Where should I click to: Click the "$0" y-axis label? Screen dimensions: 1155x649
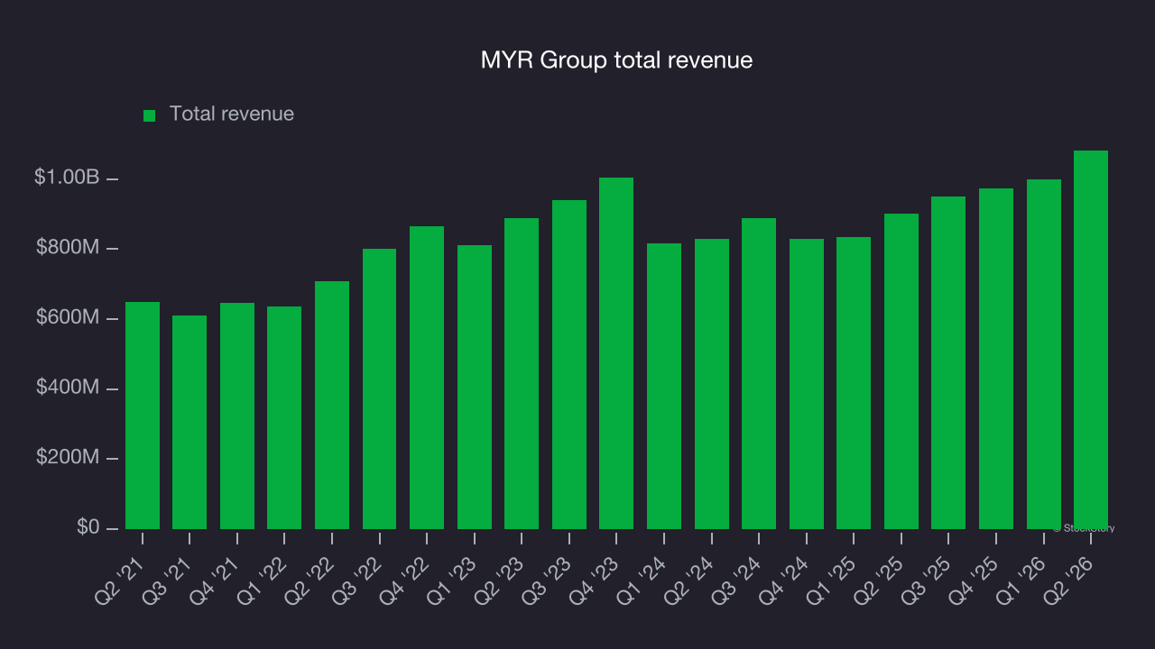click(x=88, y=527)
